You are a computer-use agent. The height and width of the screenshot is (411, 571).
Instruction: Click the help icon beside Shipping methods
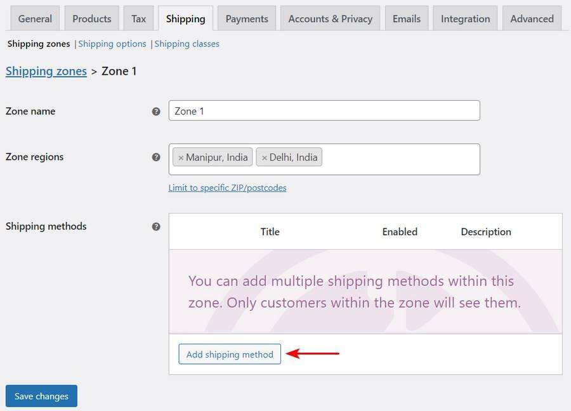coord(156,226)
